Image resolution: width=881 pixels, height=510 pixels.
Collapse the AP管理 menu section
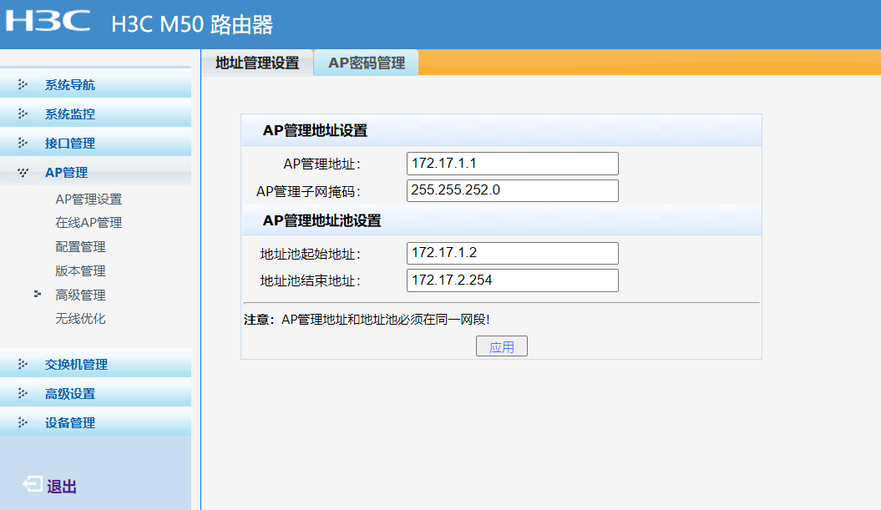[x=66, y=173]
